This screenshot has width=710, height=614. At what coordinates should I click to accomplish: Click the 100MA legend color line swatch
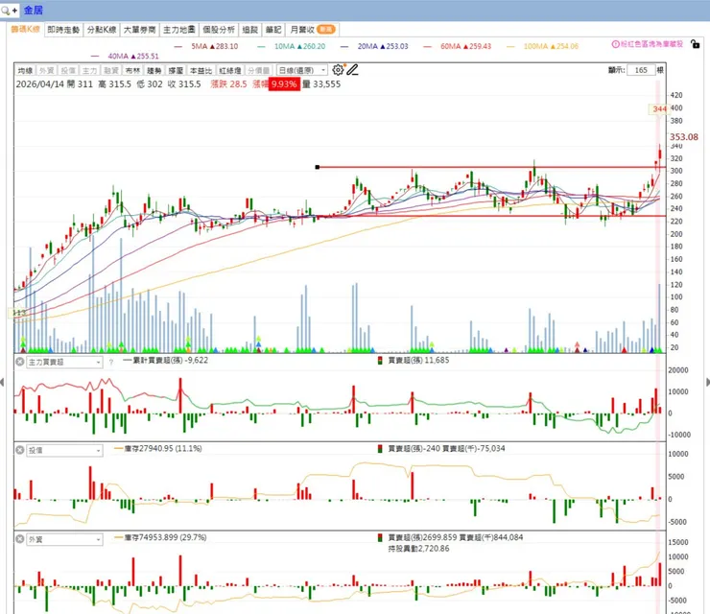pyautogui.click(x=510, y=46)
